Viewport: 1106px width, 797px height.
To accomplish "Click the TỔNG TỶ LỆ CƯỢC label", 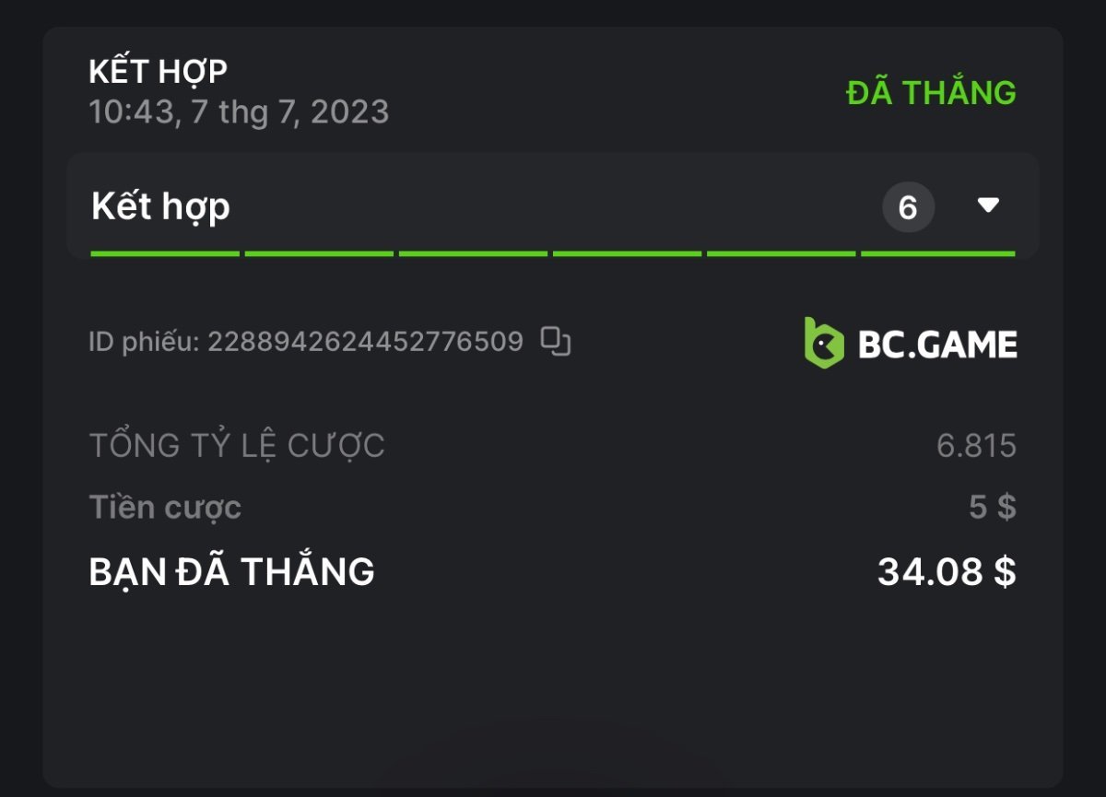I will point(237,446).
